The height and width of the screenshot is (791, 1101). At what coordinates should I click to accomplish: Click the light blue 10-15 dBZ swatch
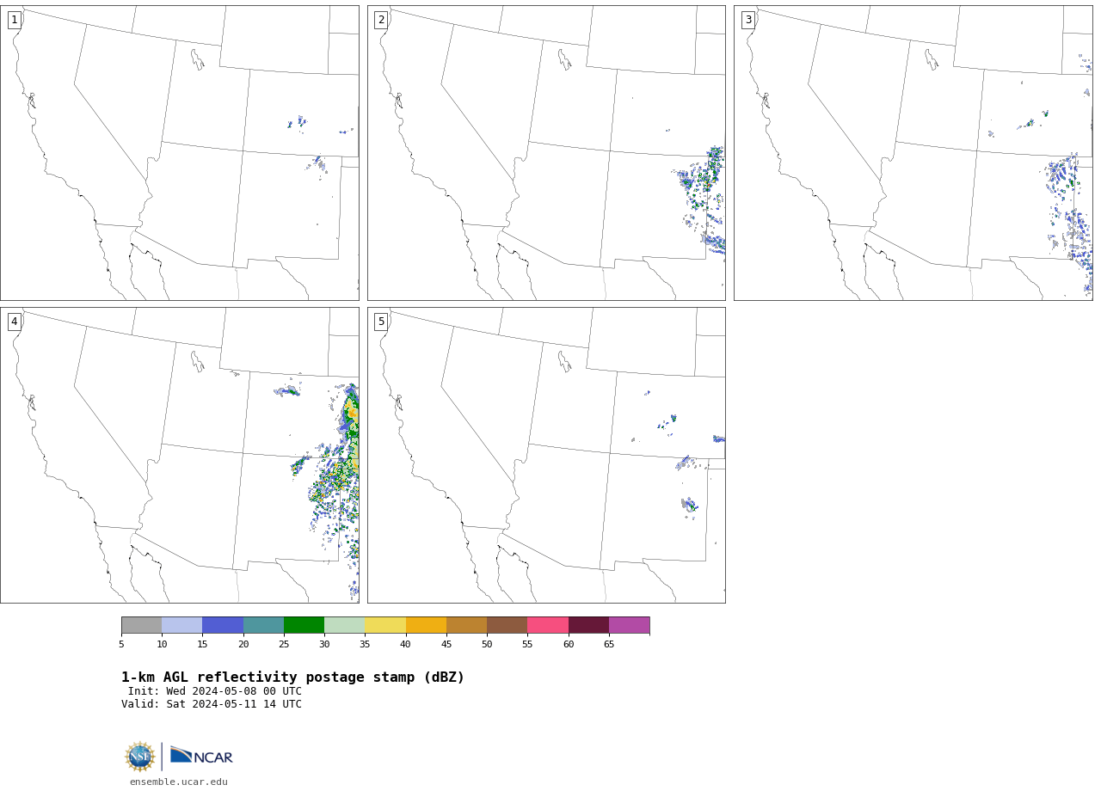182,625
